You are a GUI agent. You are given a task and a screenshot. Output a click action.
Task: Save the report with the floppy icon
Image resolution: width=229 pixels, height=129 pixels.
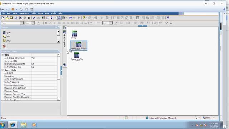(x=11, y=18)
